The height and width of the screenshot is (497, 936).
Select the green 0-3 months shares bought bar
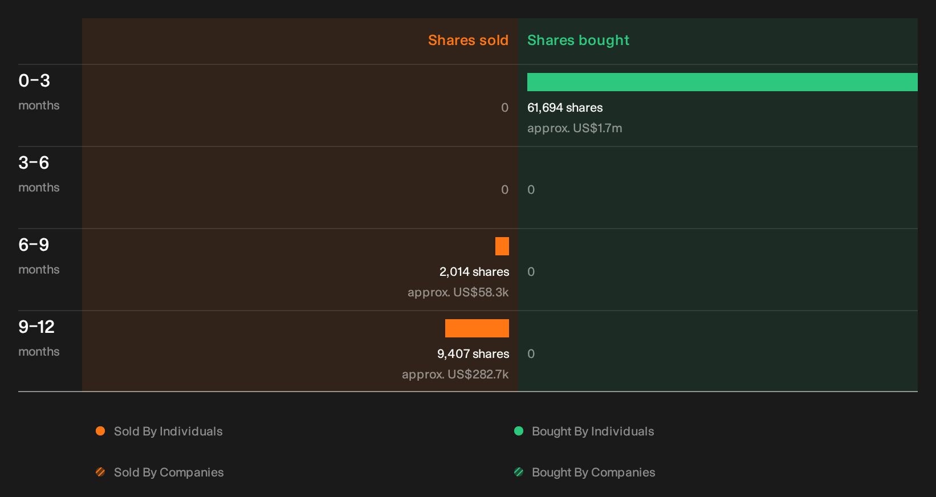tap(722, 82)
